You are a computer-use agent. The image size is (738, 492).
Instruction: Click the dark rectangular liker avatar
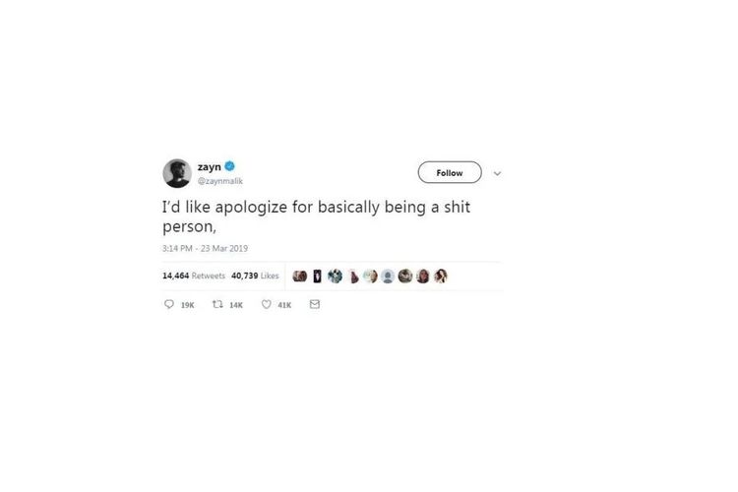[317, 276]
